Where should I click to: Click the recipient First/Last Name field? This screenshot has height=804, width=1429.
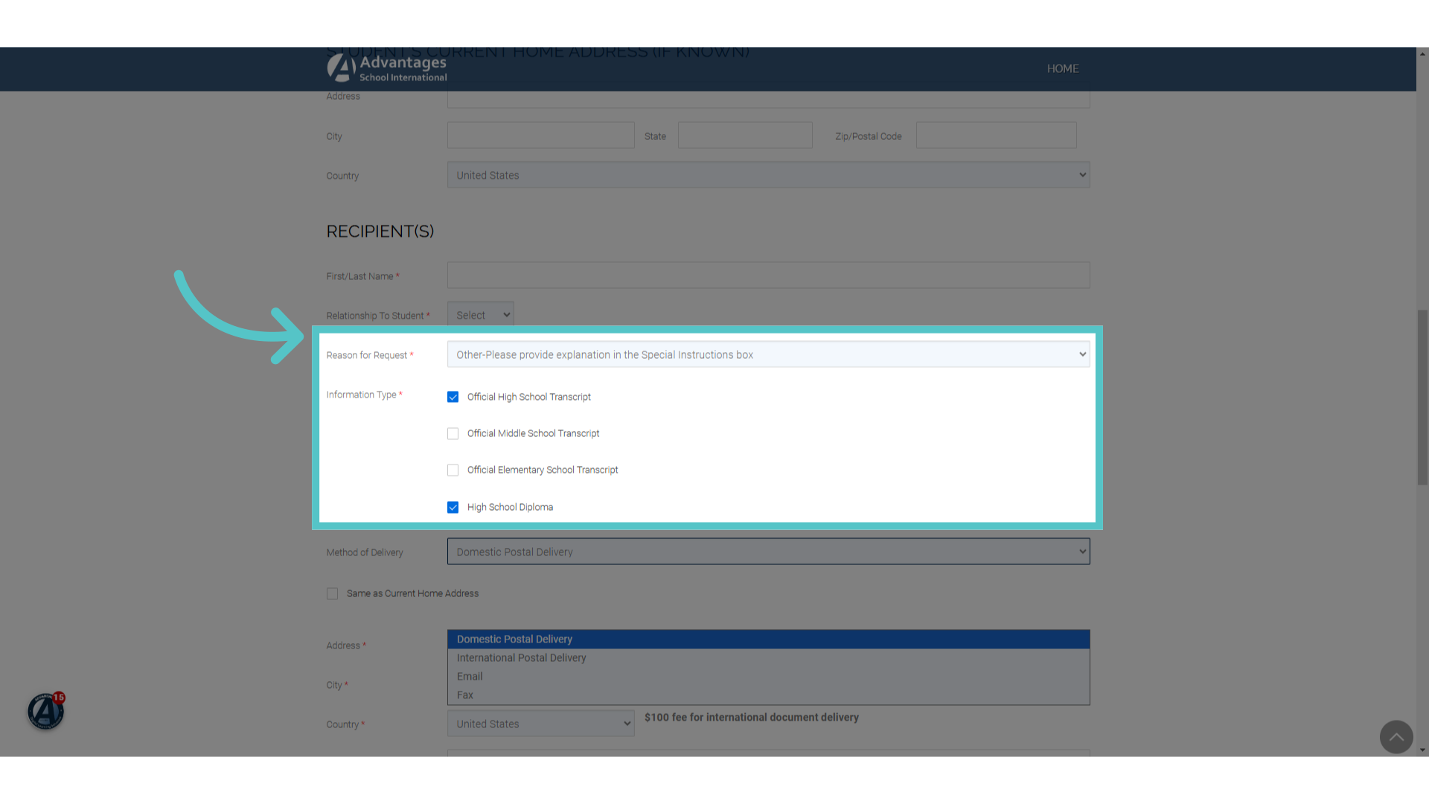tap(768, 275)
